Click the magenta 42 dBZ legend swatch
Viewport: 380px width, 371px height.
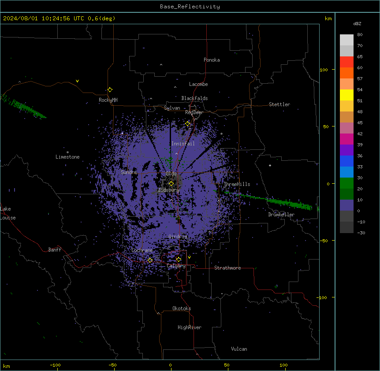click(346, 139)
